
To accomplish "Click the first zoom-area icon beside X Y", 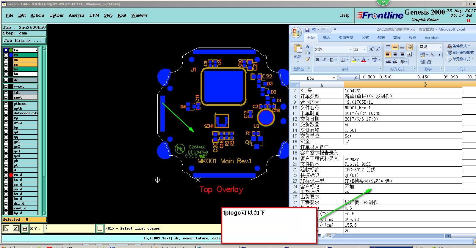I will [x=6, y=228].
